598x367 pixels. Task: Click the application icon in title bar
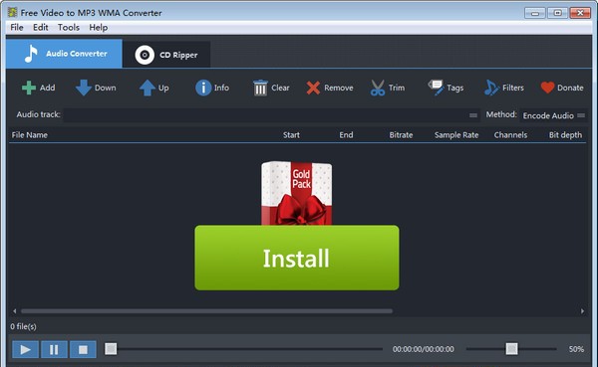tap(12, 13)
